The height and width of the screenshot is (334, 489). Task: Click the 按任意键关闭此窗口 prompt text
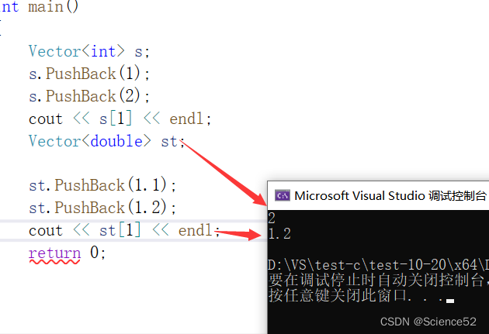click(x=338, y=295)
